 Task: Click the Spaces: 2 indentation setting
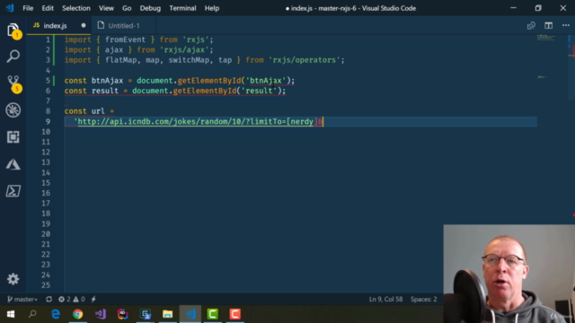pyautogui.click(x=423, y=299)
